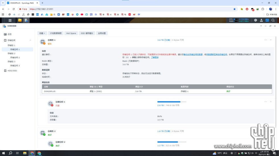The width and height of the screenshot is (279, 156).
Task: Open Chrome tab search dropdown arrow
Action: (x=3, y=3)
